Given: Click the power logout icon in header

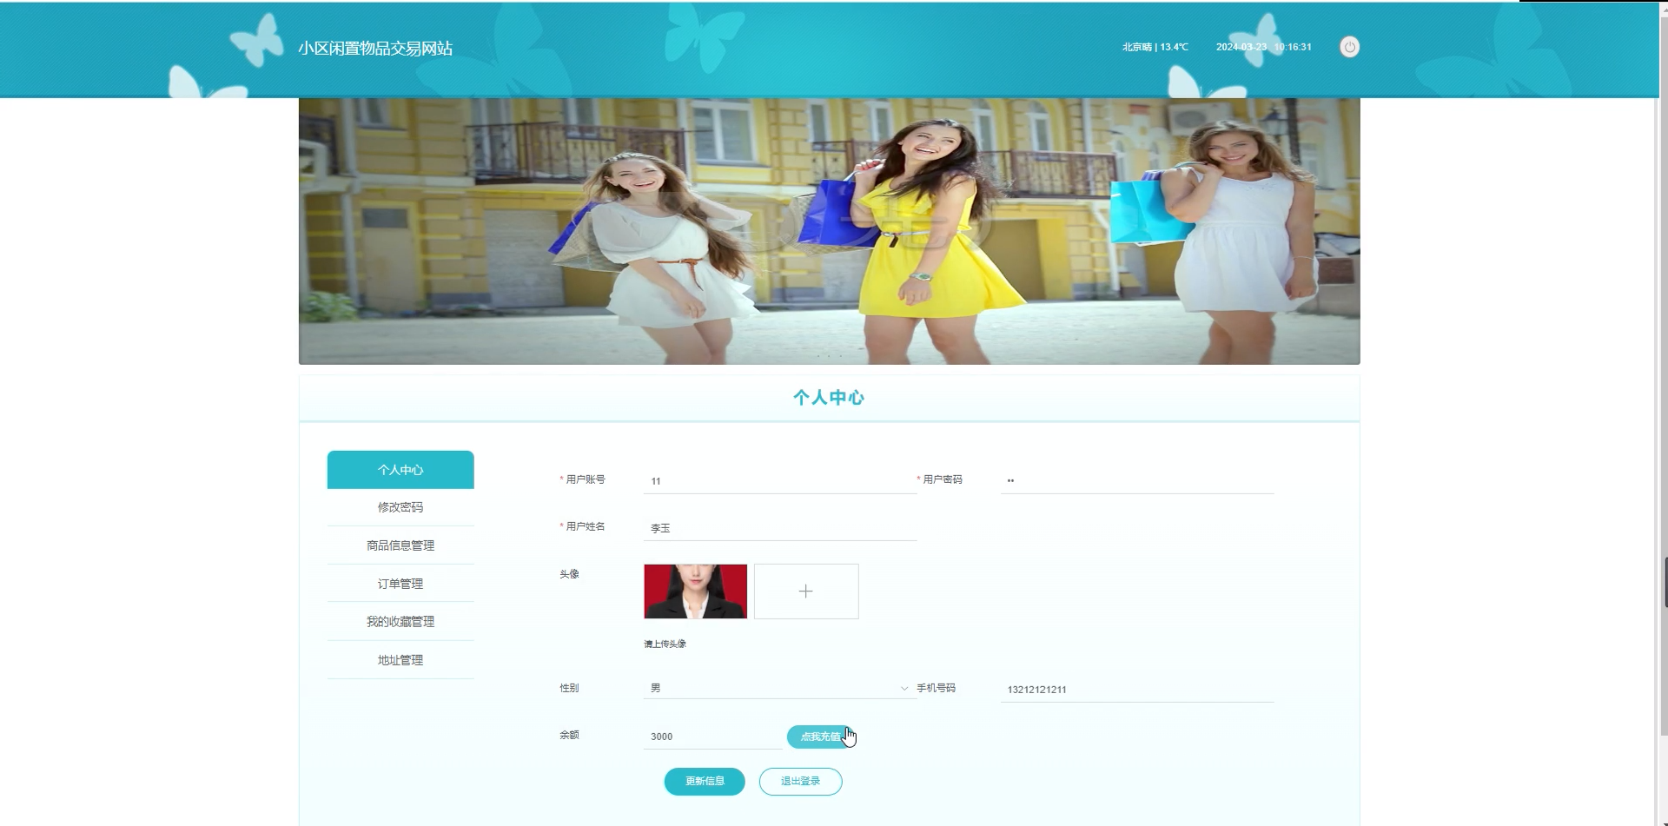Looking at the screenshot, I should point(1349,47).
